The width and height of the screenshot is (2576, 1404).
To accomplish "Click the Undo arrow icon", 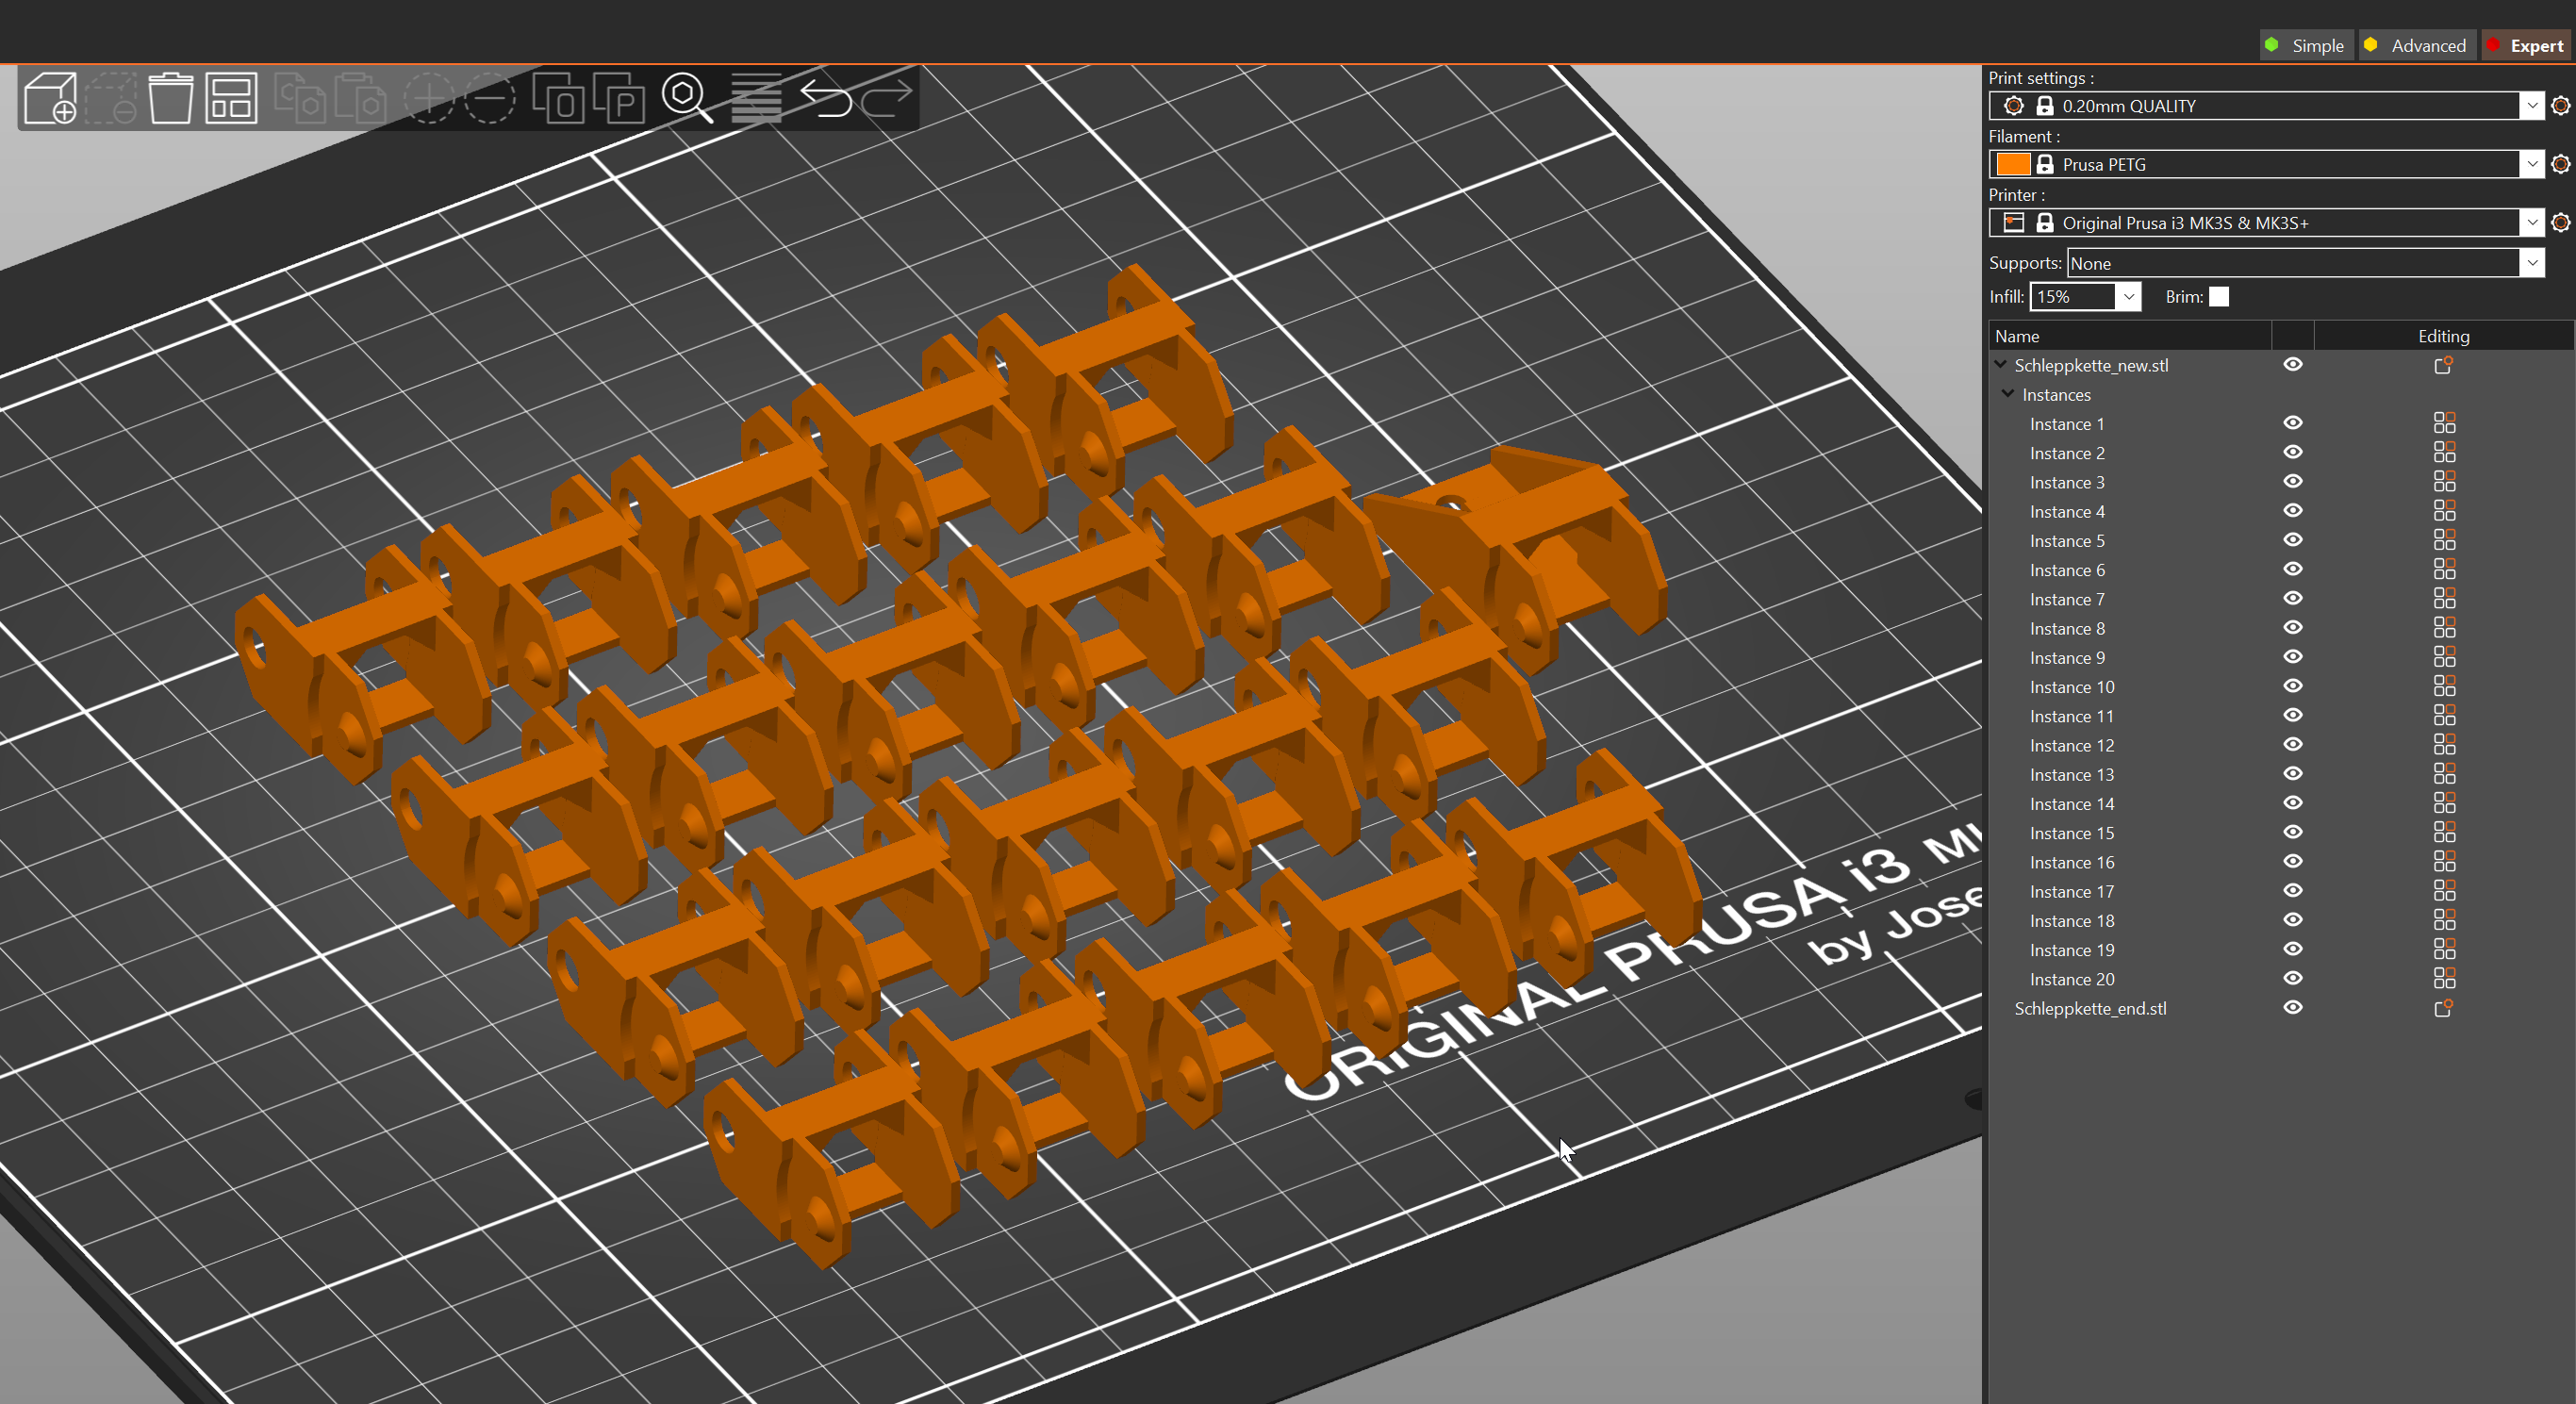I will tap(826, 98).
